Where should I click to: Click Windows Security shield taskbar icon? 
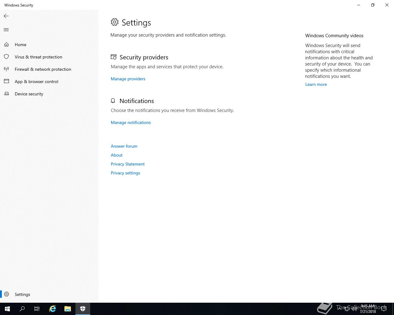tap(83, 309)
